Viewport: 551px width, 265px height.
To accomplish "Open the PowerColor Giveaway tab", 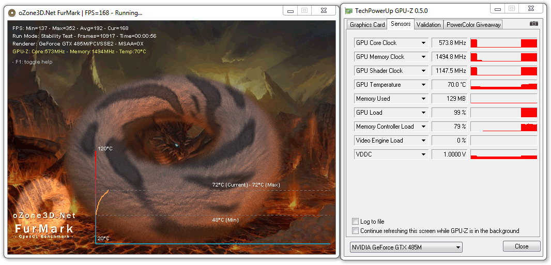I will pos(473,25).
